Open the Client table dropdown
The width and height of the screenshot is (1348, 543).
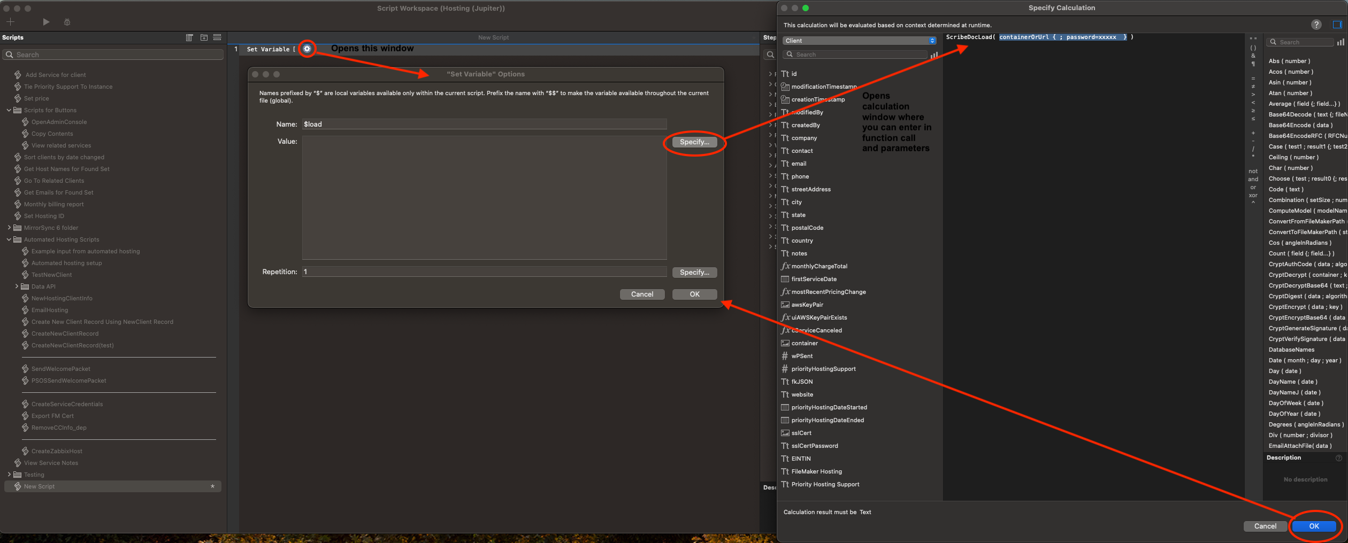(859, 41)
